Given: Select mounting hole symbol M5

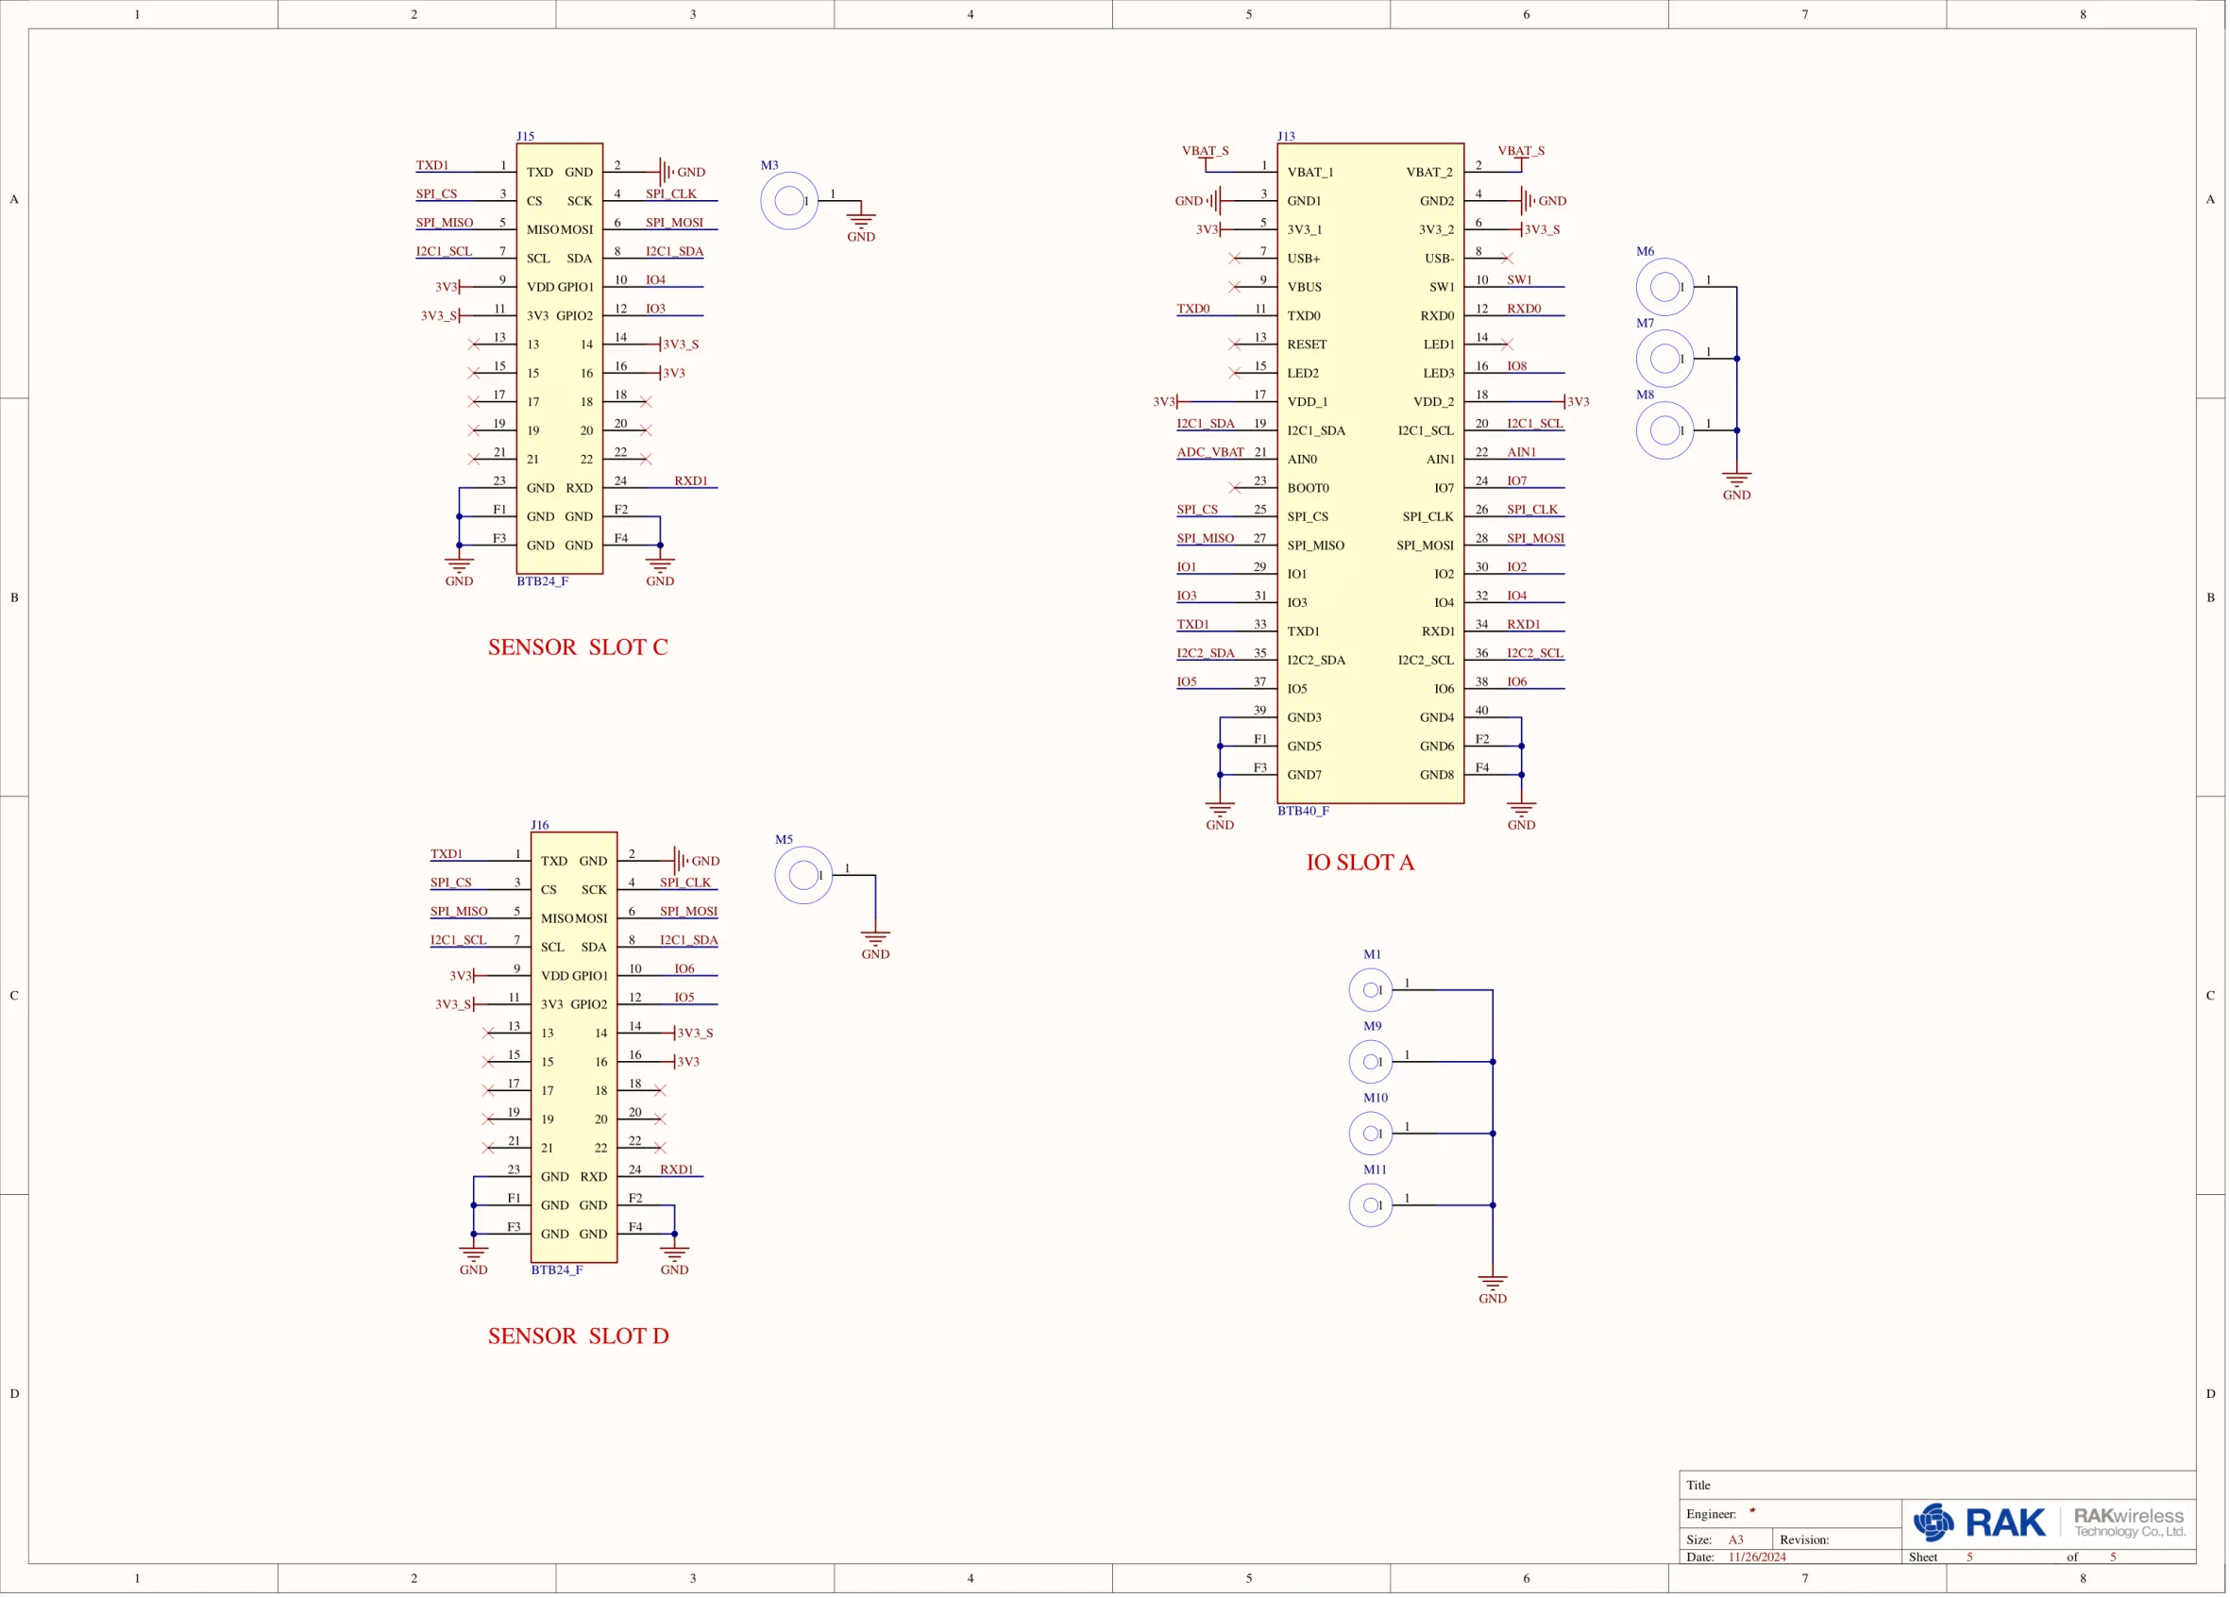Looking at the screenshot, I should [x=803, y=875].
